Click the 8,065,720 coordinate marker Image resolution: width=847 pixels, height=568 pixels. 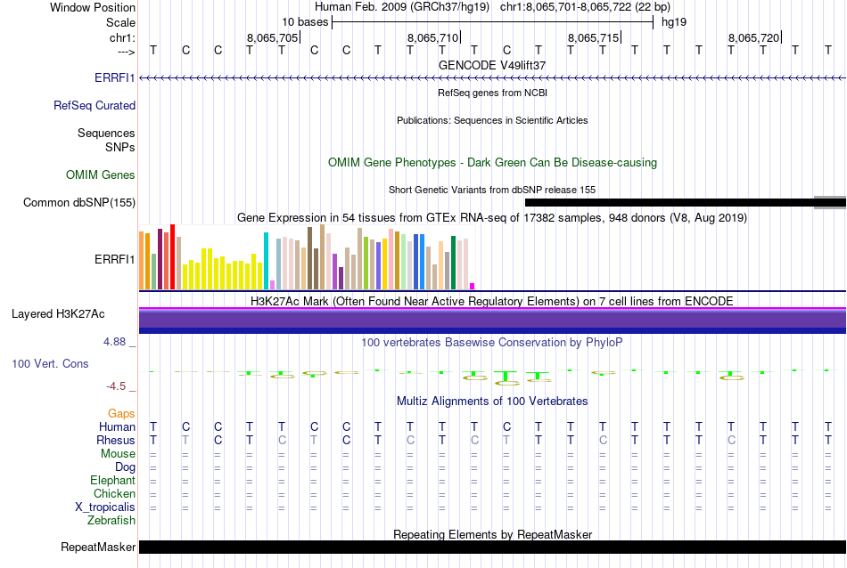coord(754,37)
